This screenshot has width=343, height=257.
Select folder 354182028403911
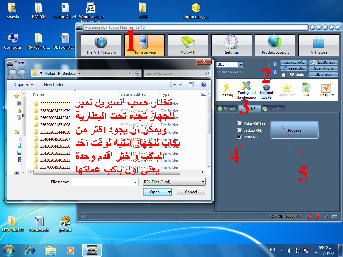pos(55,160)
